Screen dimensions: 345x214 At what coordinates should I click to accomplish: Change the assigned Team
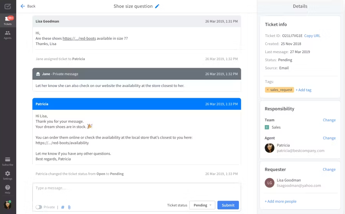(329, 120)
